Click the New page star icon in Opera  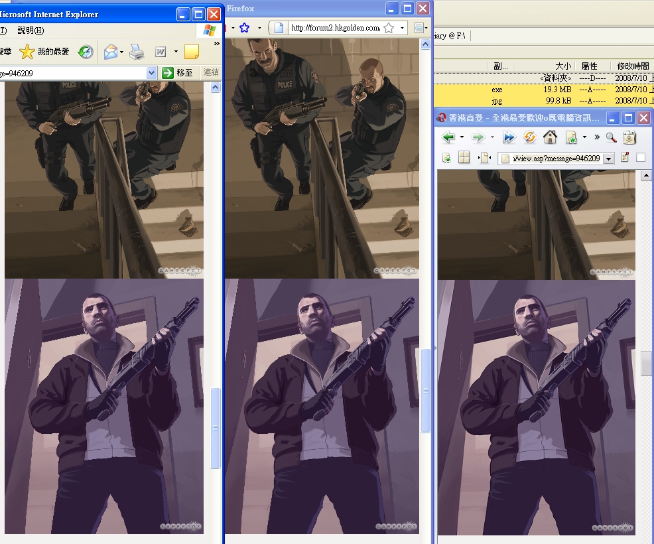coord(570,137)
